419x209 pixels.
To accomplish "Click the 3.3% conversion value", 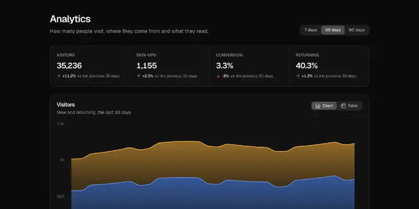I will 225,66.
